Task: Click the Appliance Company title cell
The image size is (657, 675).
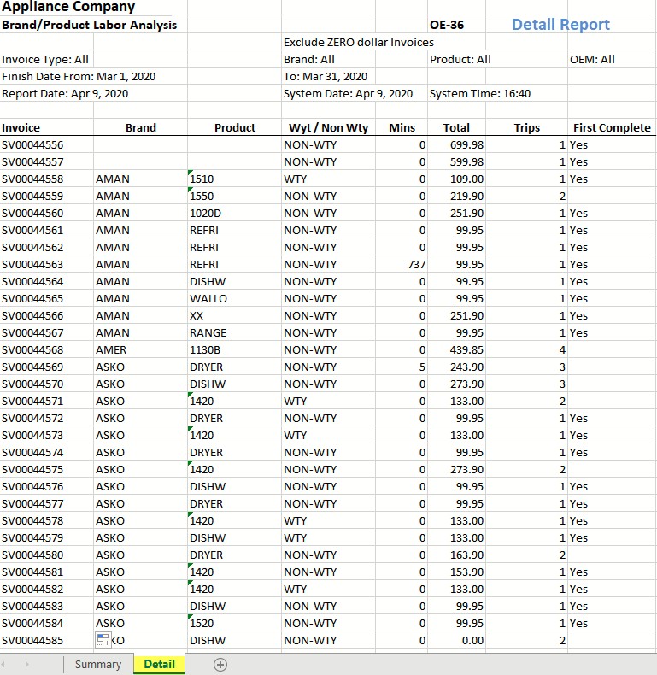Action: pos(68,7)
